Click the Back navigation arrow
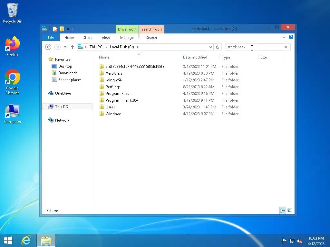Viewport: 330px width, 247px height. click(x=48, y=47)
